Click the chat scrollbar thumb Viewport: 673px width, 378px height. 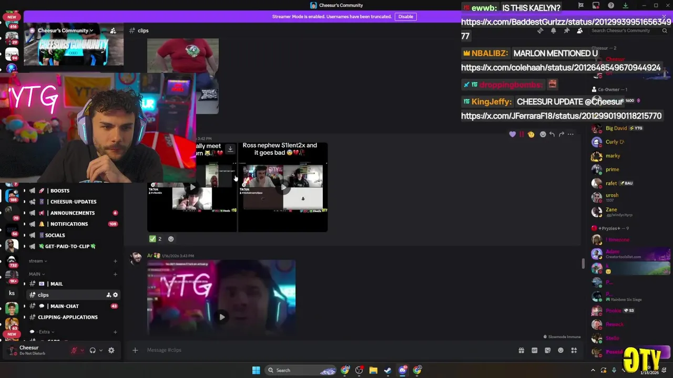[583, 264]
